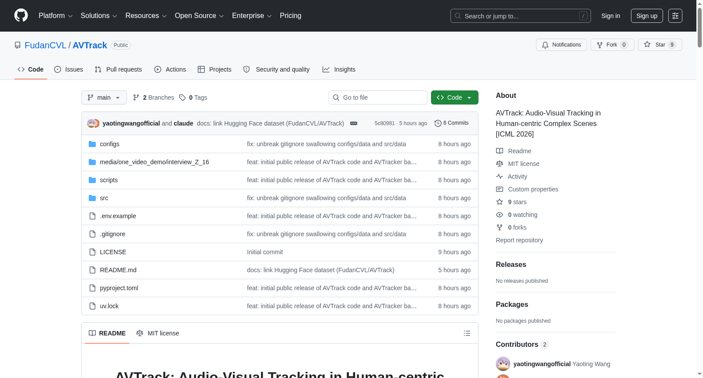Click the Sign up button
The width and height of the screenshot is (703, 378).
[x=647, y=16]
